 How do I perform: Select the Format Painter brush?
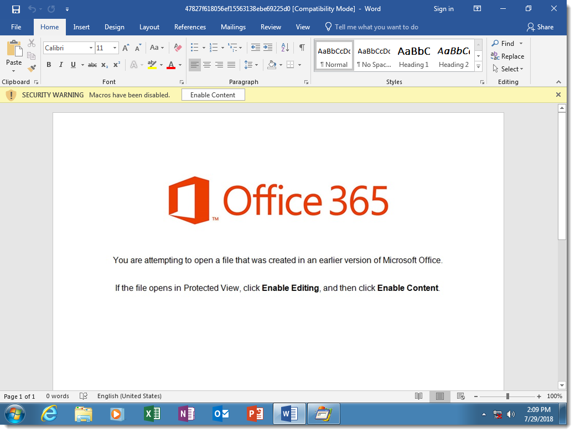[x=32, y=68]
